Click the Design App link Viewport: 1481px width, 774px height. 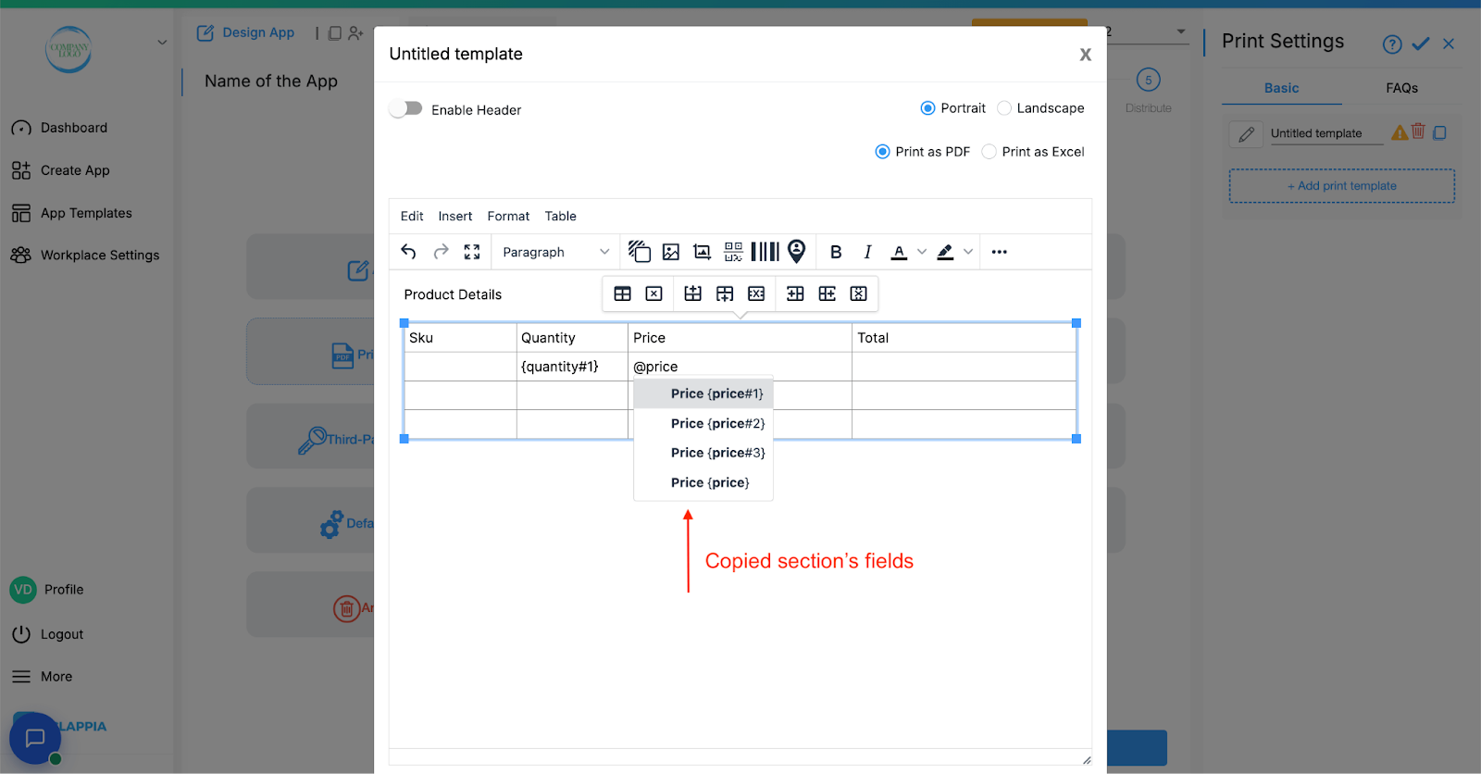click(245, 32)
